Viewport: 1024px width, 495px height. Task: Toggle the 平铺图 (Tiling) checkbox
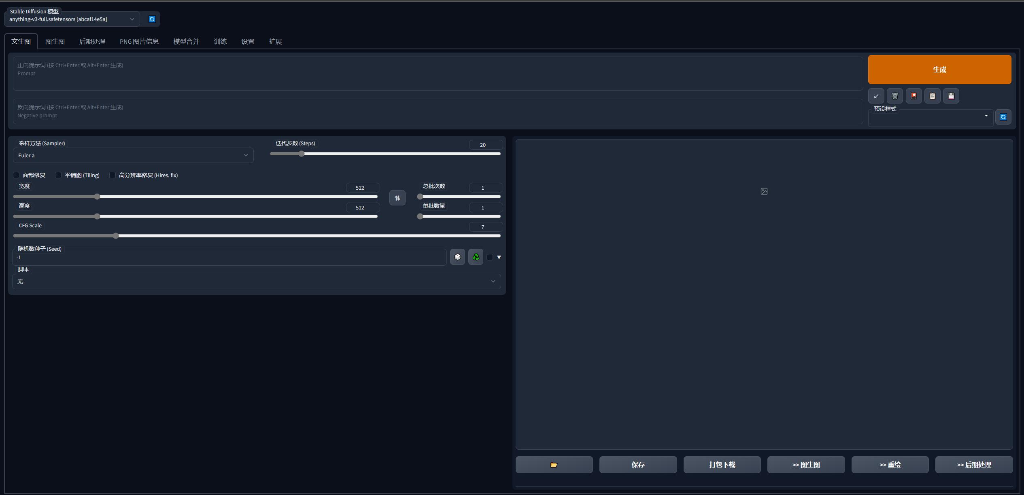pos(58,175)
